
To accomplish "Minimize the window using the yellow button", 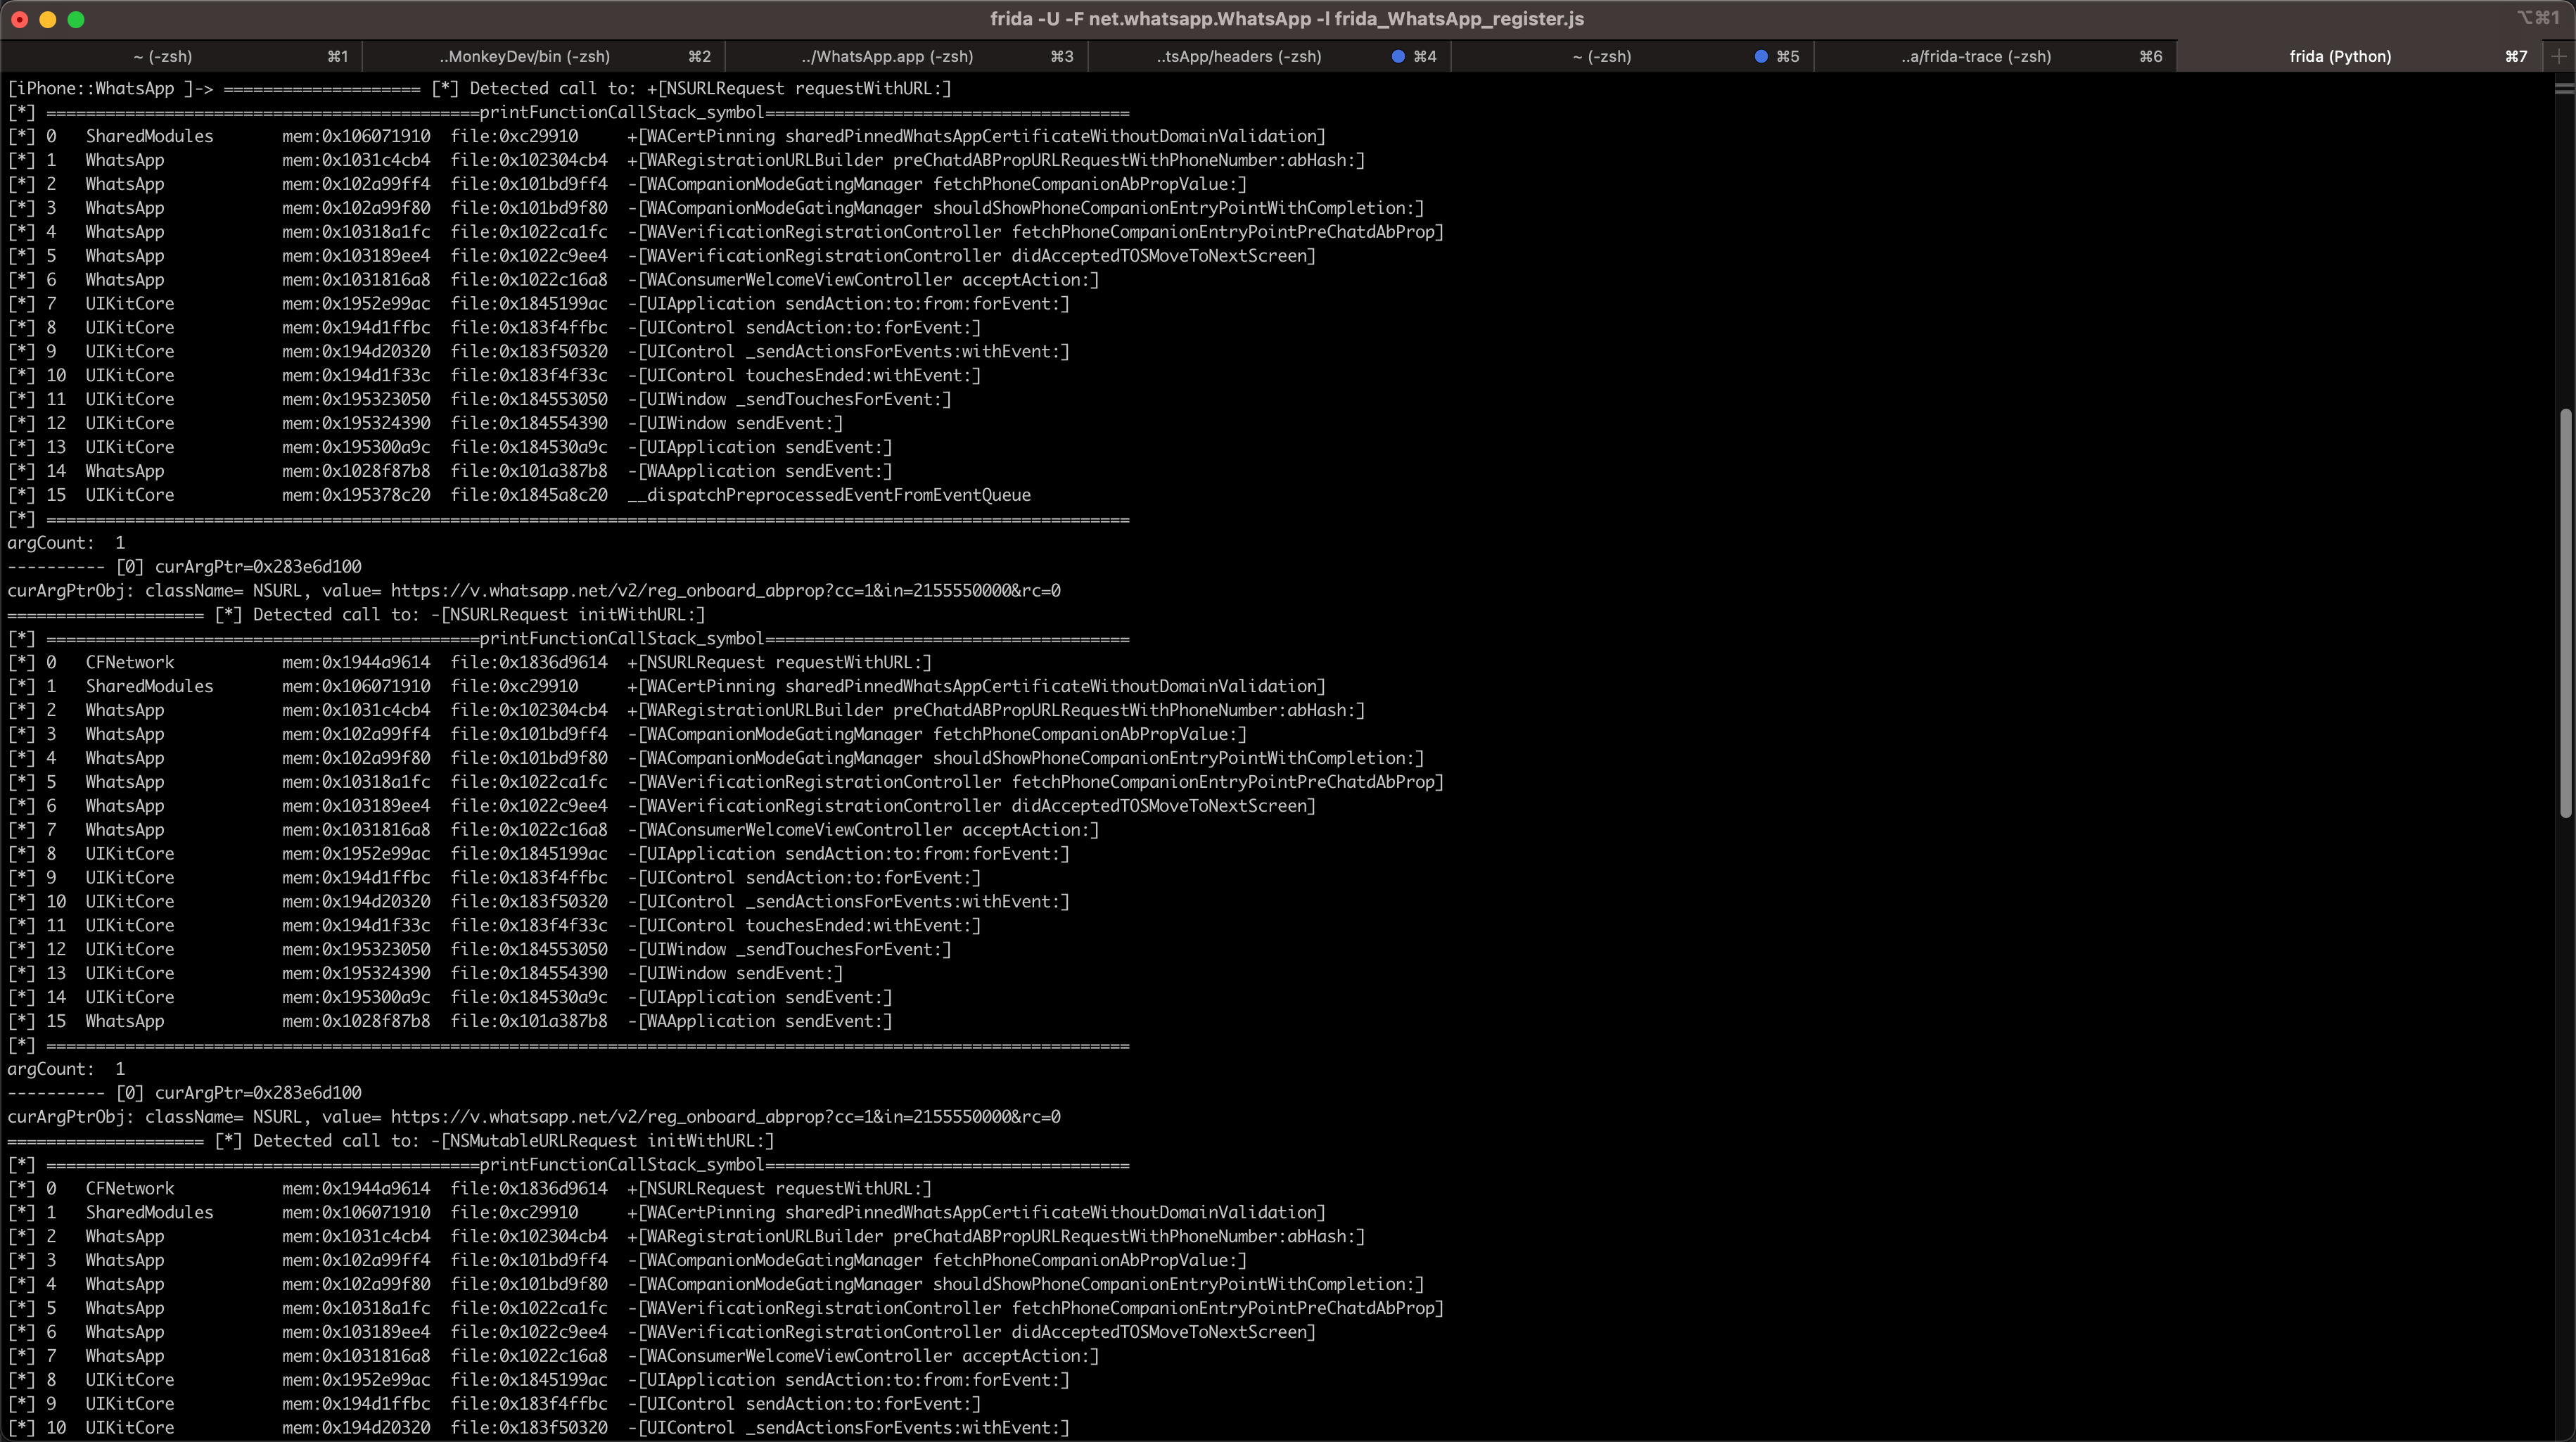I will [x=47, y=19].
